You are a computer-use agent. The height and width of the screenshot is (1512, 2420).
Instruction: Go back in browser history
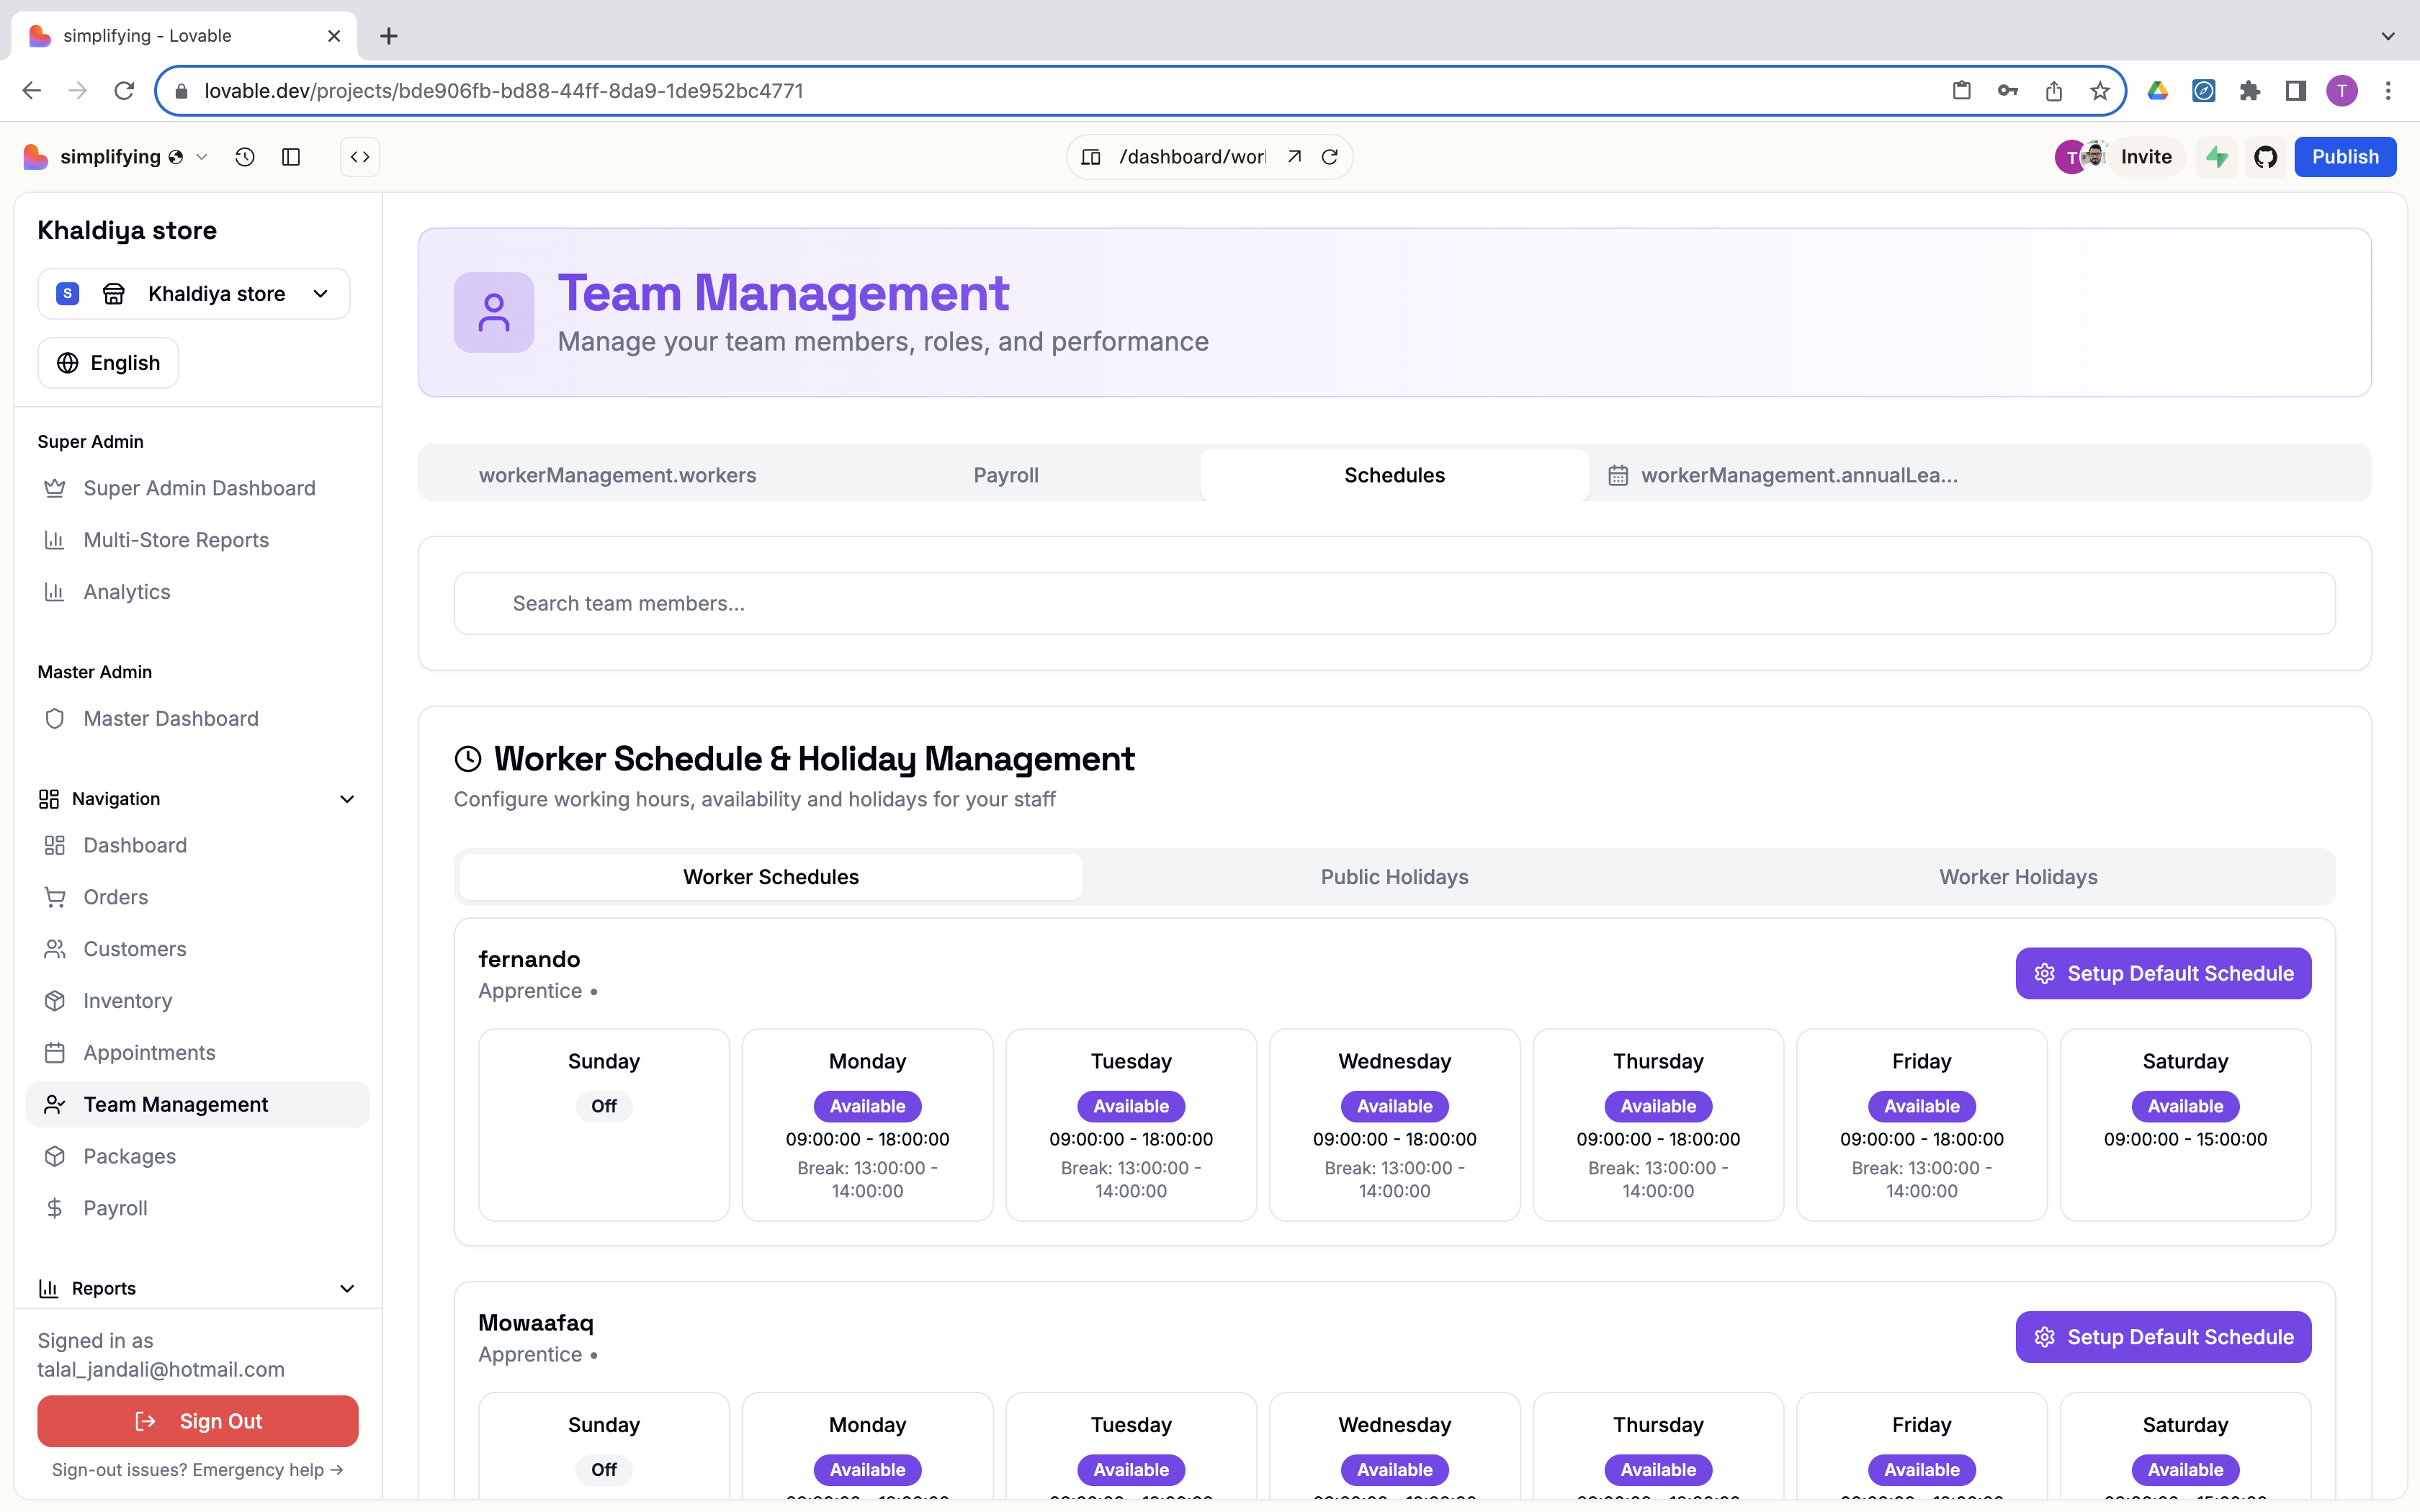32,91
